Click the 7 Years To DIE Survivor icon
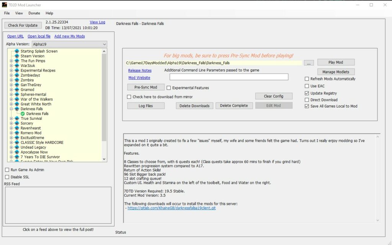The height and width of the screenshot is (245, 392). 17,157
